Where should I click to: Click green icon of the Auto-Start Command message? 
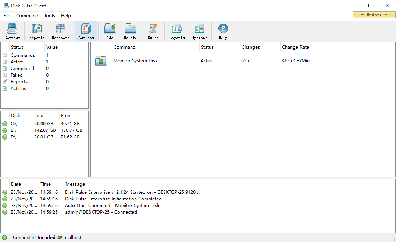5,205
